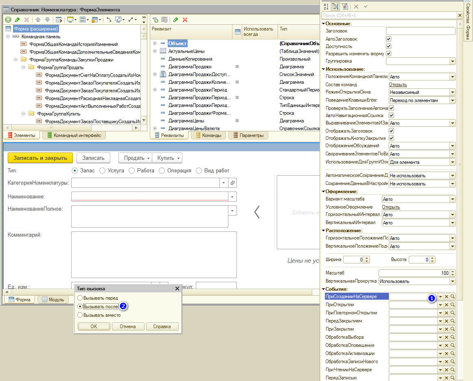Click the red delete attribute icon
The width and height of the screenshot is (473, 381).
click(x=185, y=20)
